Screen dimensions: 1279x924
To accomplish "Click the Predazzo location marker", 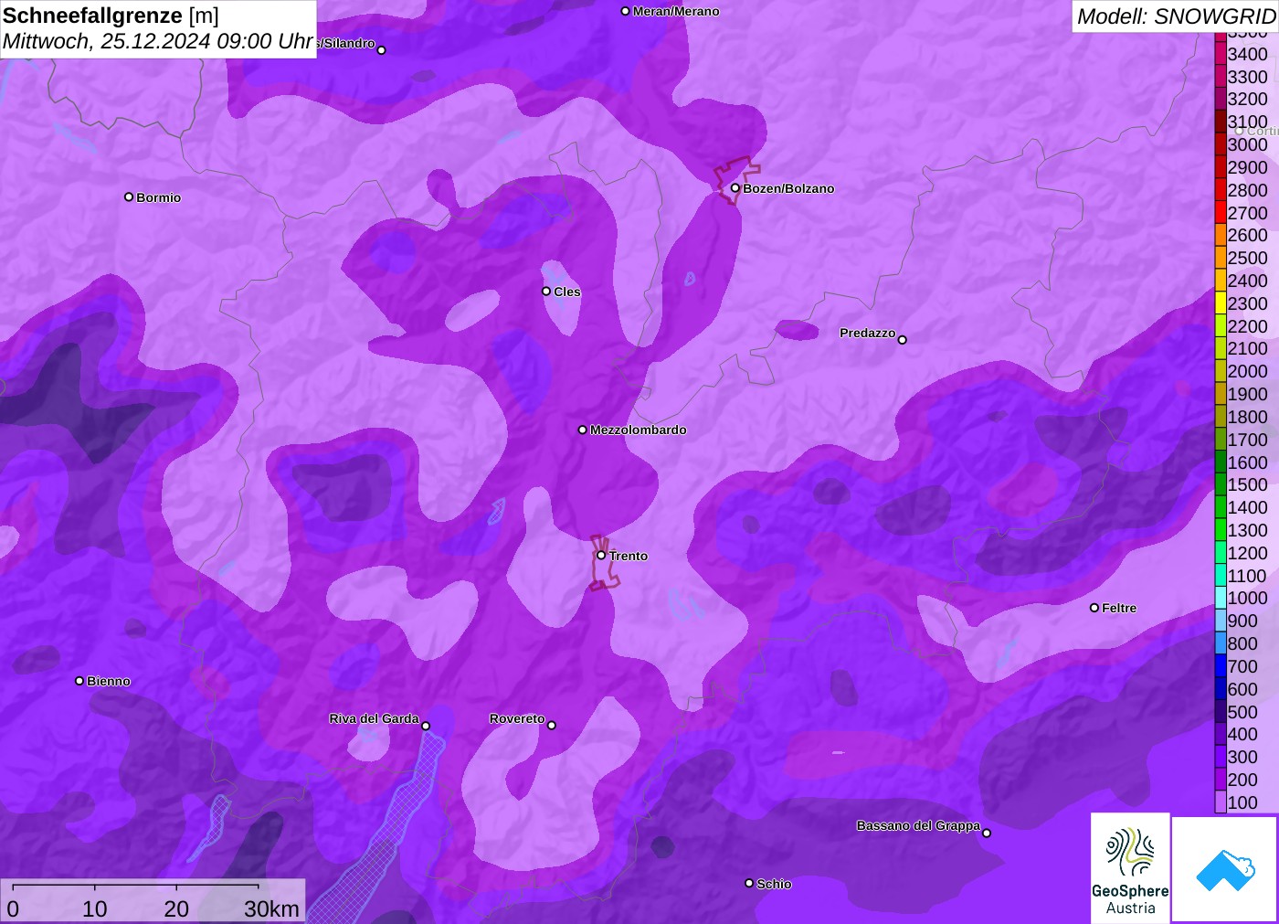I will (903, 340).
